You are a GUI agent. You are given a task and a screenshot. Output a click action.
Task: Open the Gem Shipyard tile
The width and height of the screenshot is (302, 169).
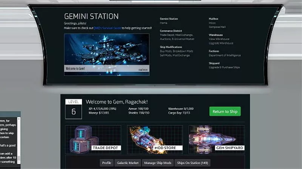coord(217,139)
